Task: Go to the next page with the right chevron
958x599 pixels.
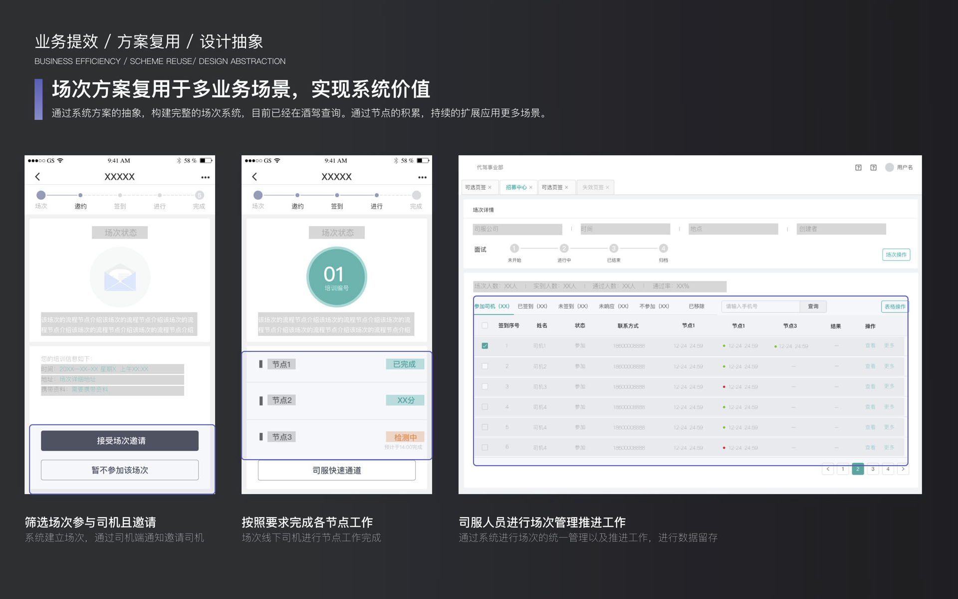Action: (x=903, y=469)
